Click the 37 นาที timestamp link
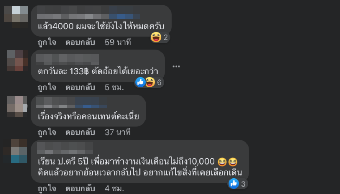 pos(118,132)
